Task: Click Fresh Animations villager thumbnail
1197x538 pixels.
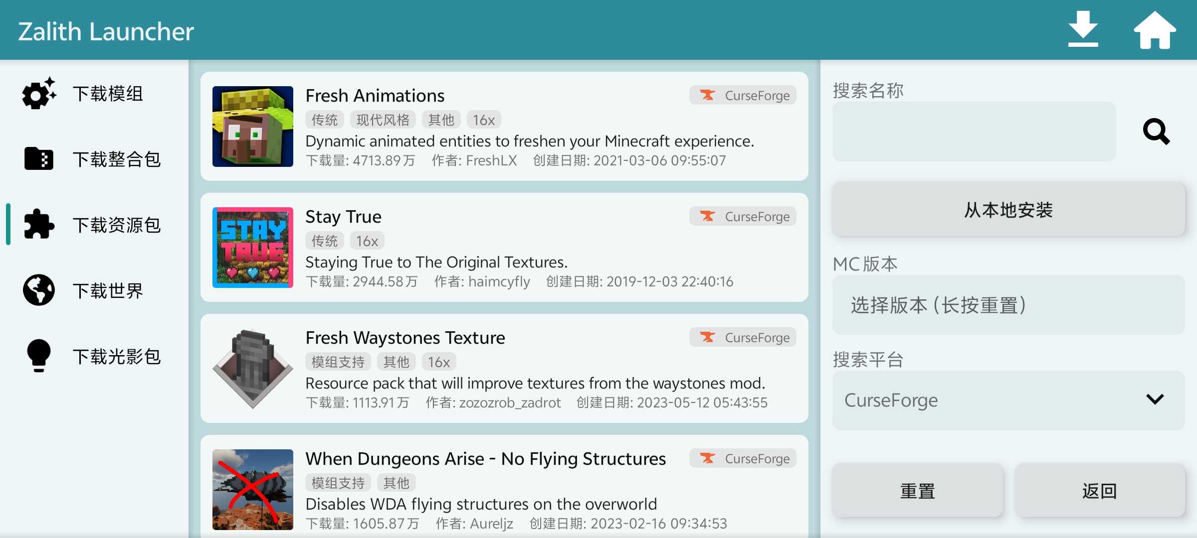Action: tap(253, 127)
